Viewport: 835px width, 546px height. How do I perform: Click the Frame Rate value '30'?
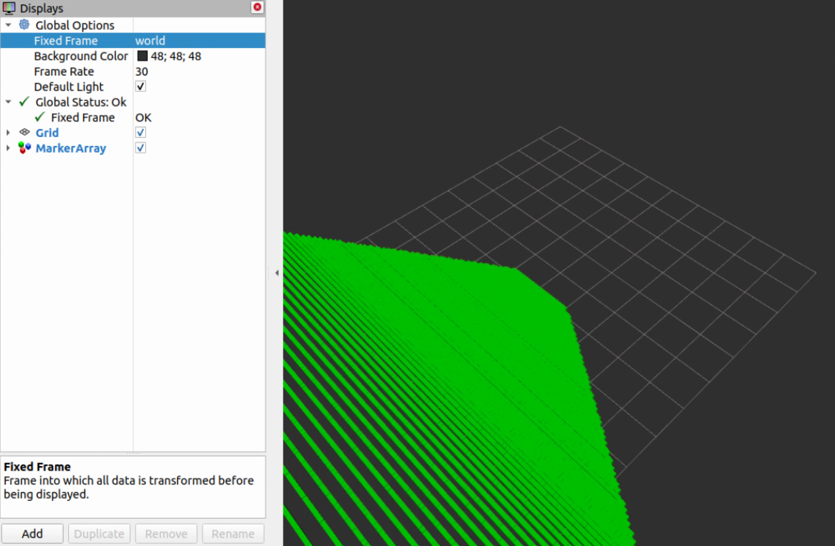point(142,71)
